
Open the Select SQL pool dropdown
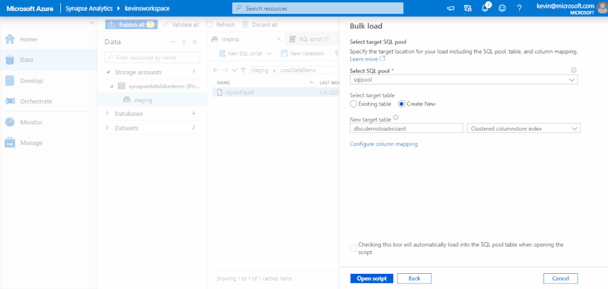[464, 80]
